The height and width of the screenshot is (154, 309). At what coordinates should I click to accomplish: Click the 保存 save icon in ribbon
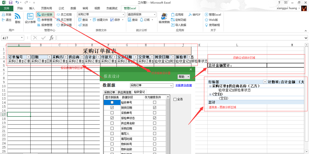[112, 20]
